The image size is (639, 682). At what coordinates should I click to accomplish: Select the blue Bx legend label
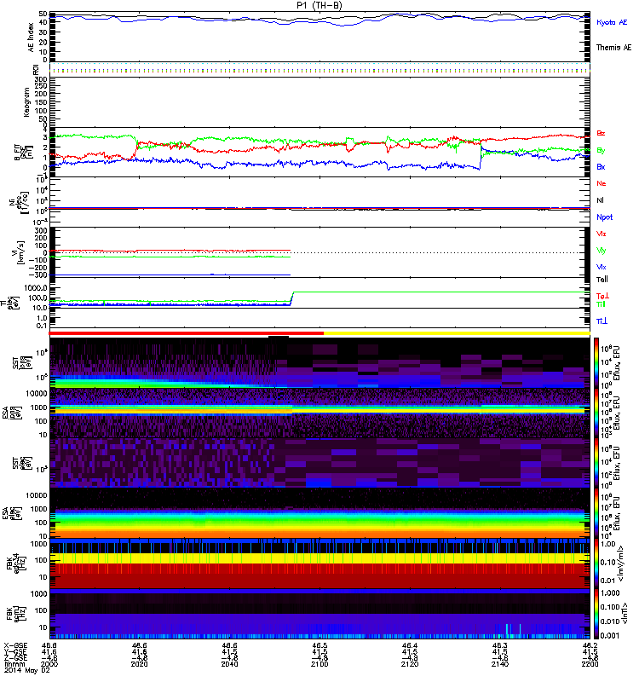(601, 166)
